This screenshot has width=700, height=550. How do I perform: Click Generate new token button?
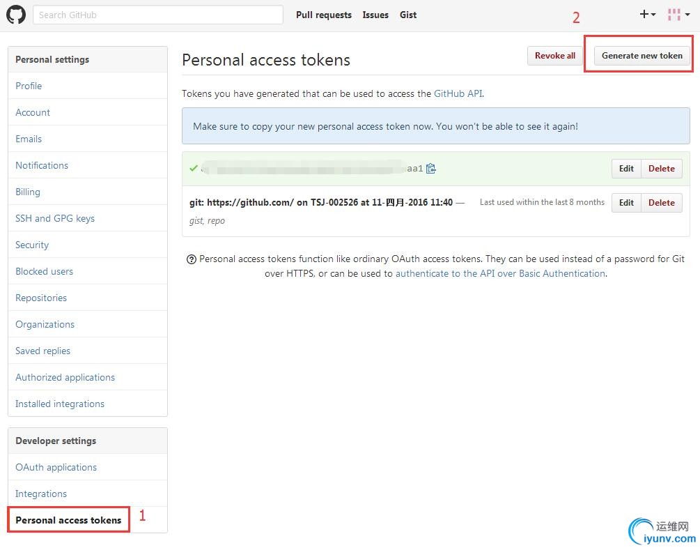point(642,56)
